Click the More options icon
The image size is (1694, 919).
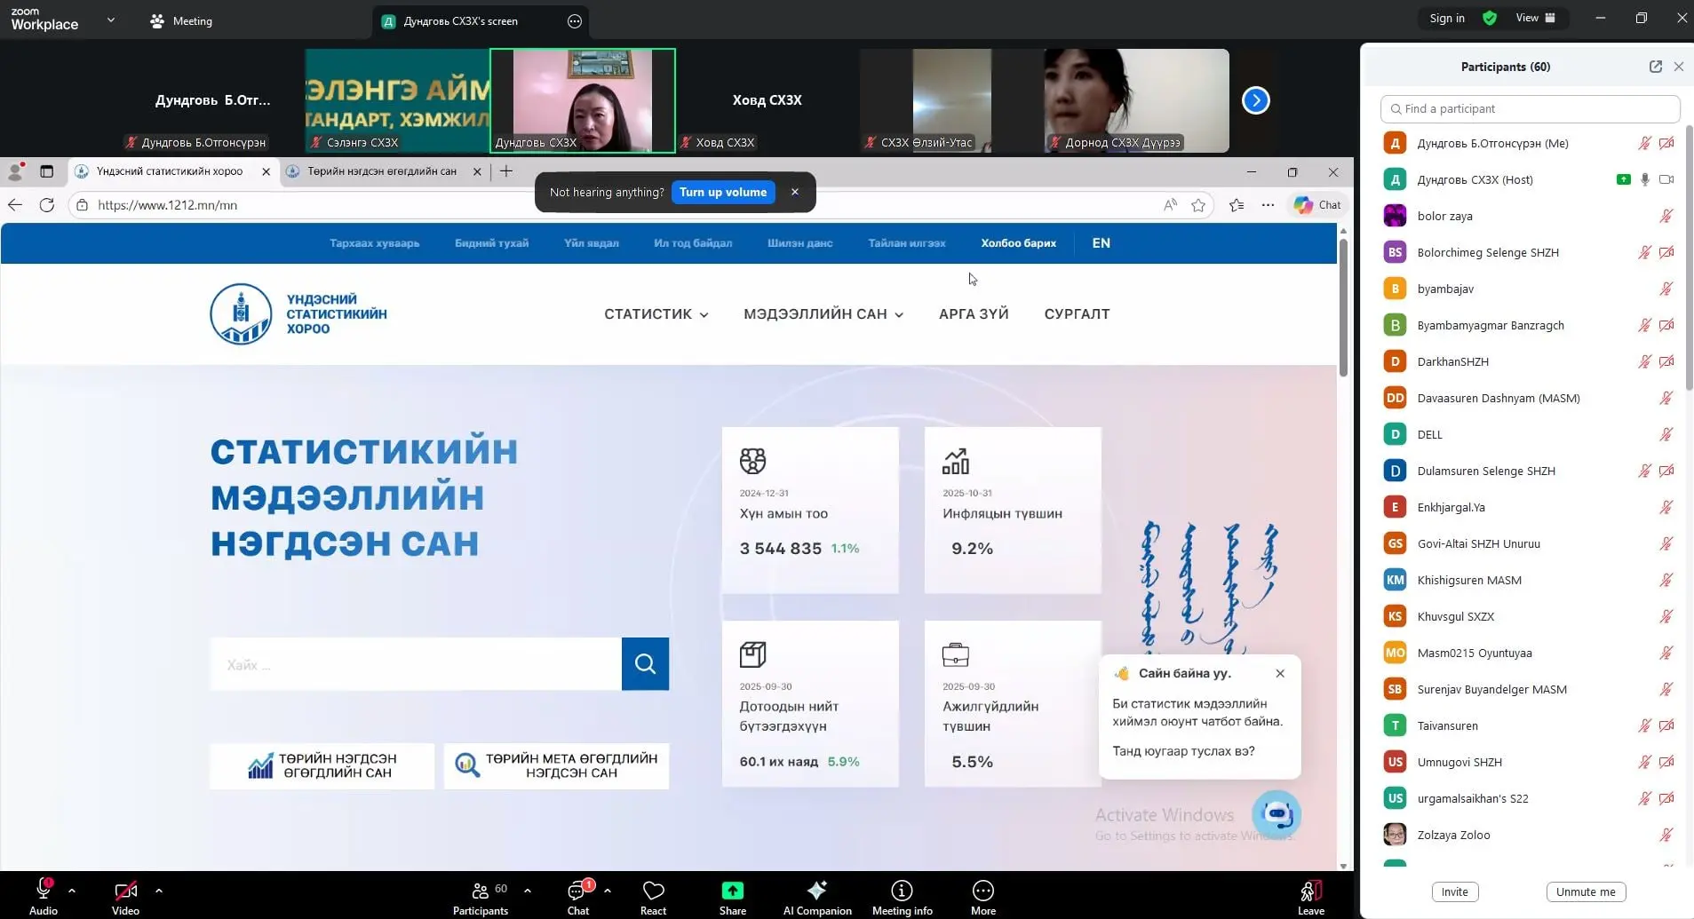(982, 891)
